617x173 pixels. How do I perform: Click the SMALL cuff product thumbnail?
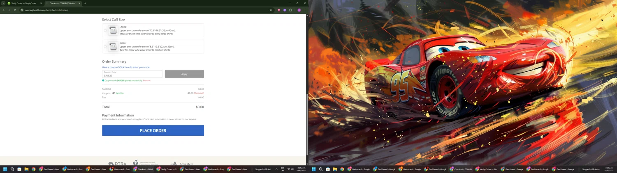click(x=113, y=46)
